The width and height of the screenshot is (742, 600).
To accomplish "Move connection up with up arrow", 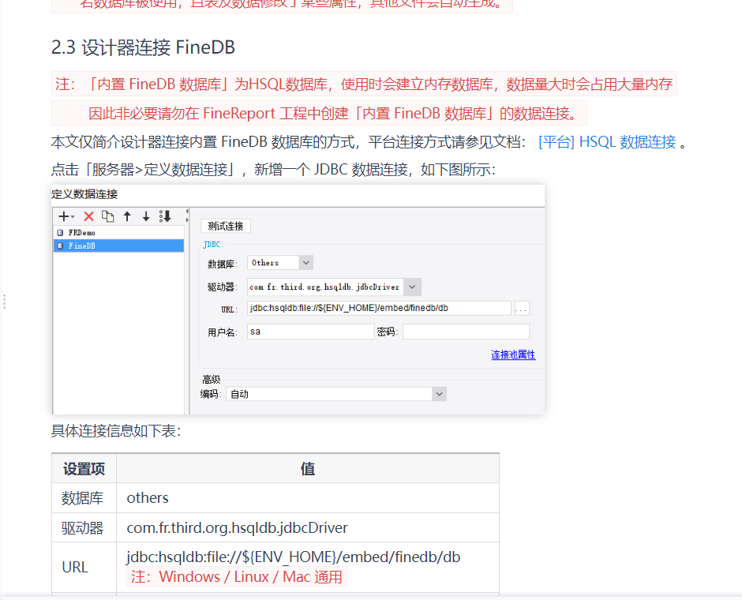I will tap(127, 217).
